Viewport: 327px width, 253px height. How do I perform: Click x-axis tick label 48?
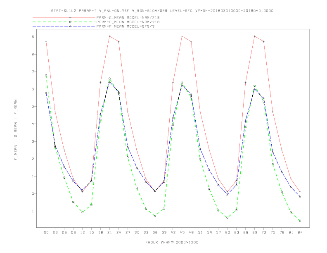(x=191, y=232)
